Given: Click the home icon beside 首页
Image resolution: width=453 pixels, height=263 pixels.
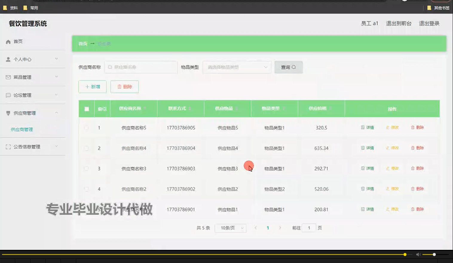Looking at the screenshot, I should click(8, 42).
